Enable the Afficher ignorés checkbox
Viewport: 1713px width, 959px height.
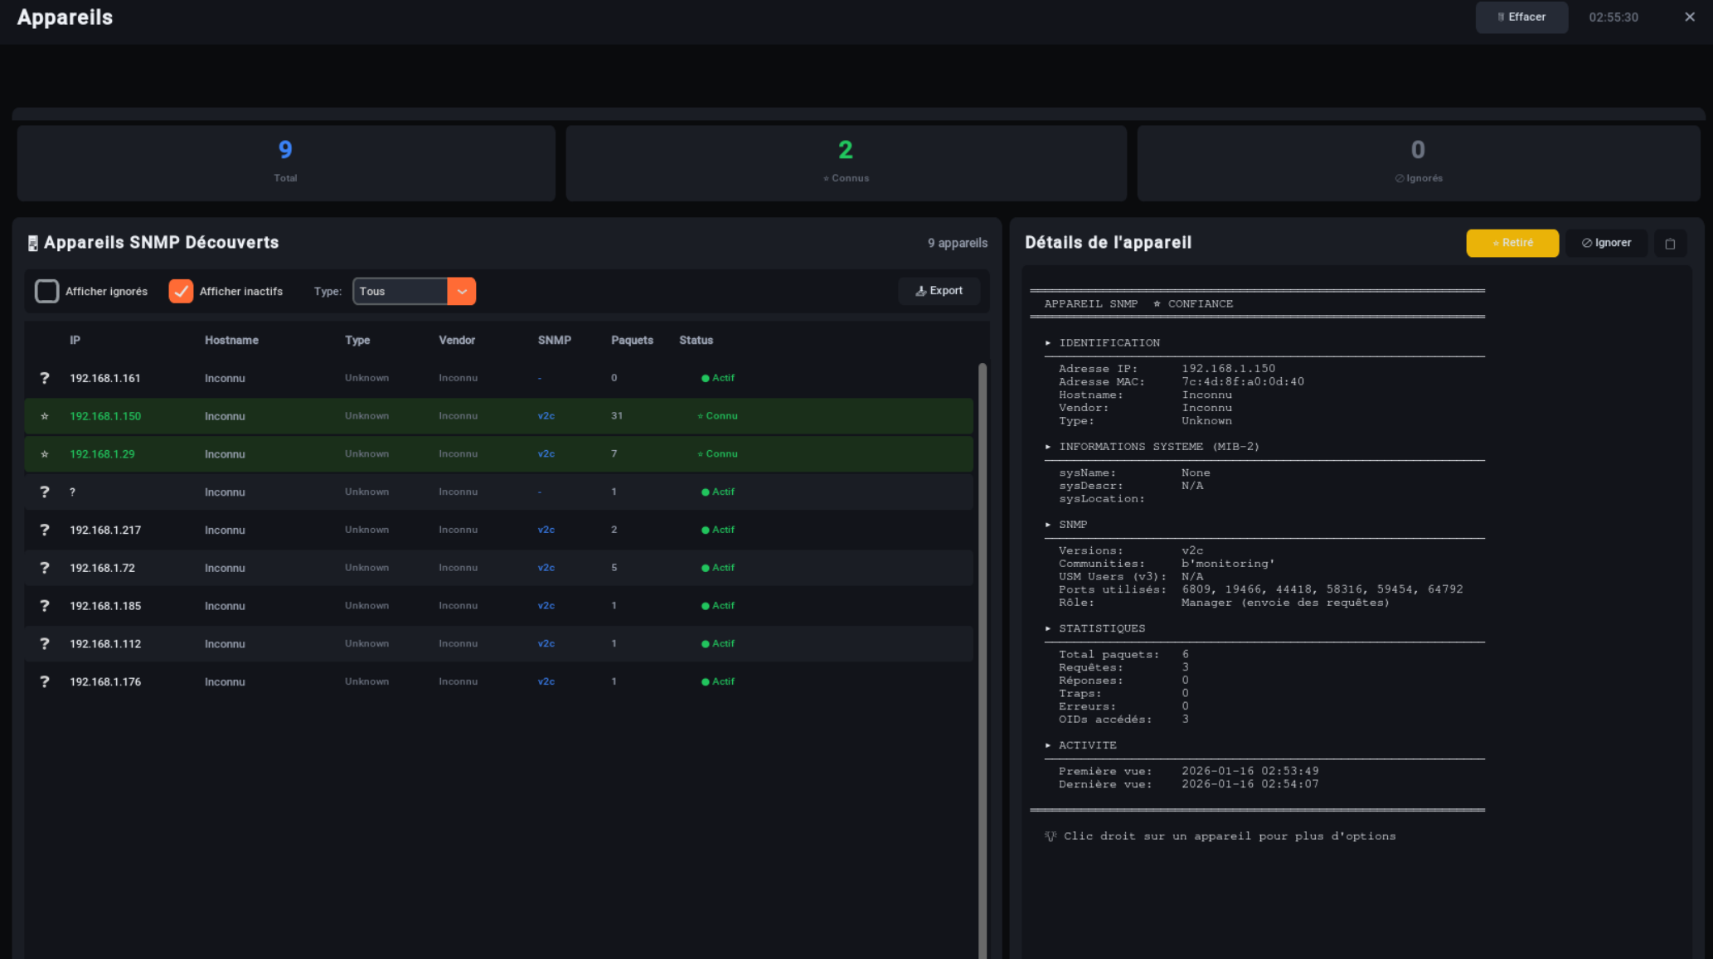pos(46,291)
